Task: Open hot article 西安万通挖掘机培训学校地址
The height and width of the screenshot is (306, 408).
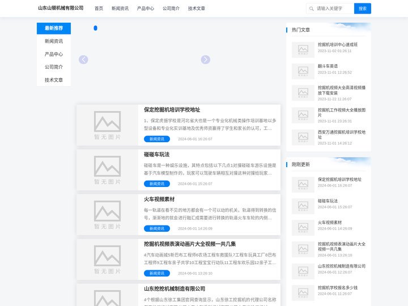Action: (x=341, y=134)
